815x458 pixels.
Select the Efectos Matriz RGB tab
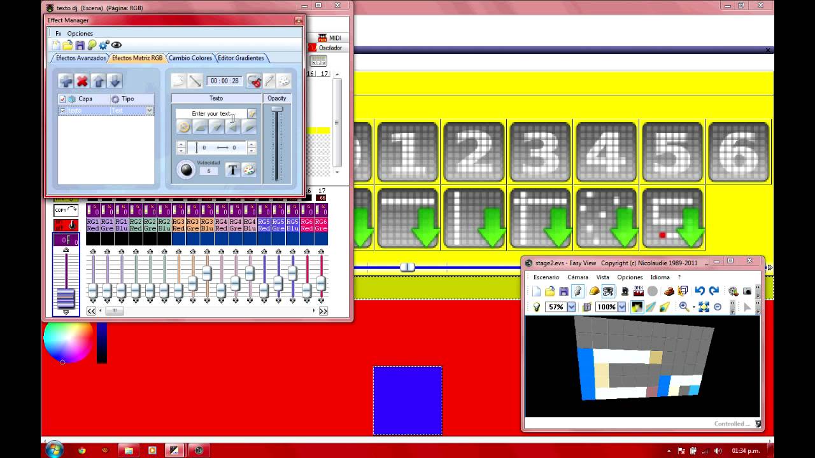pyautogui.click(x=137, y=58)
